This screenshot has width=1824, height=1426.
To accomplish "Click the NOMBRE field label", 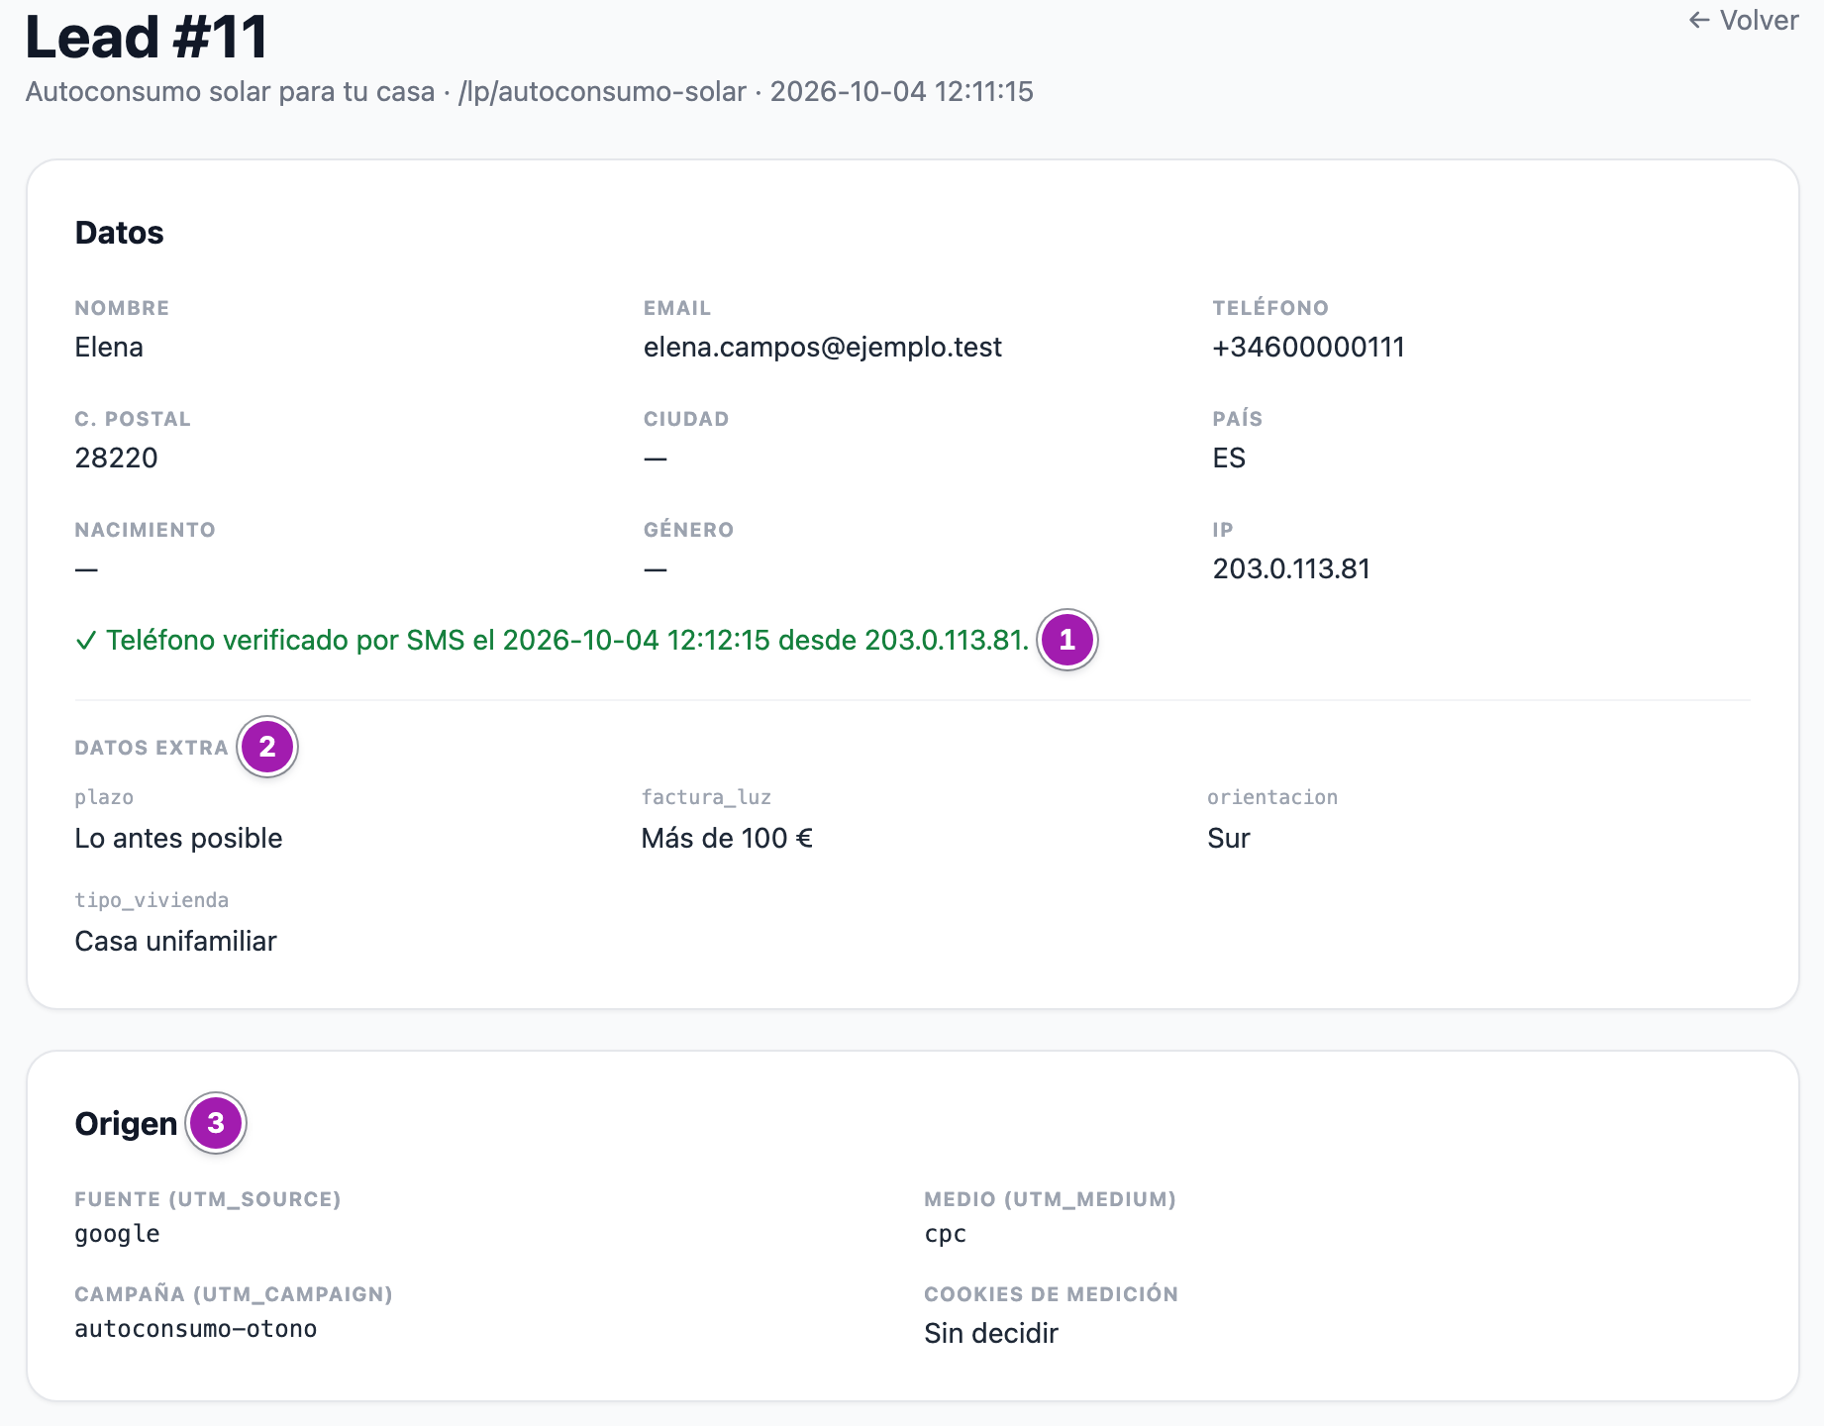I will [x=122, y=308].
